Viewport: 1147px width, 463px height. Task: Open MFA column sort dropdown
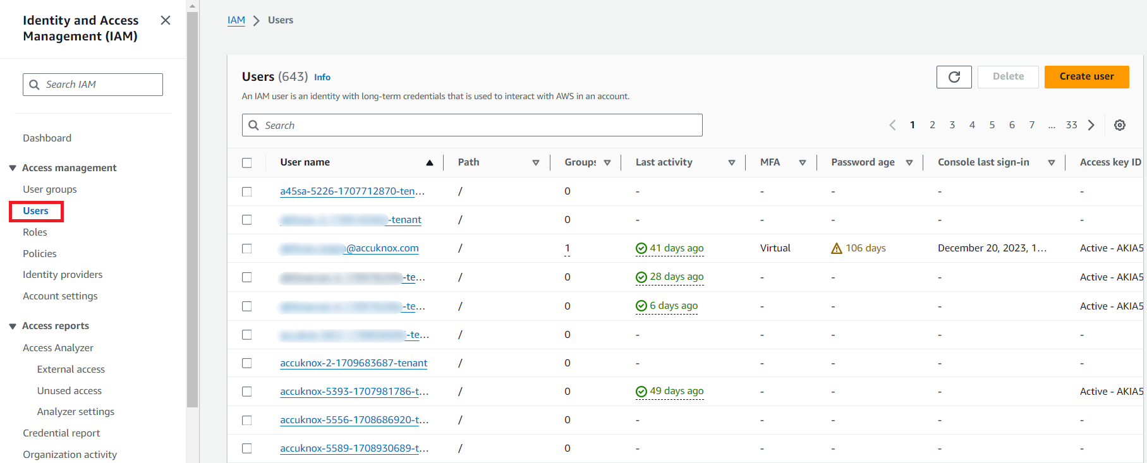802,163
